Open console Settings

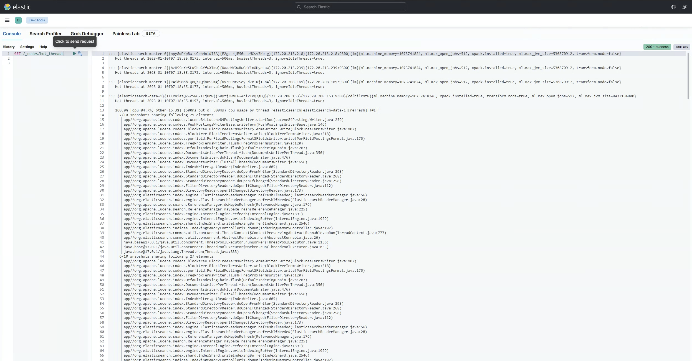tap(27, 47)
